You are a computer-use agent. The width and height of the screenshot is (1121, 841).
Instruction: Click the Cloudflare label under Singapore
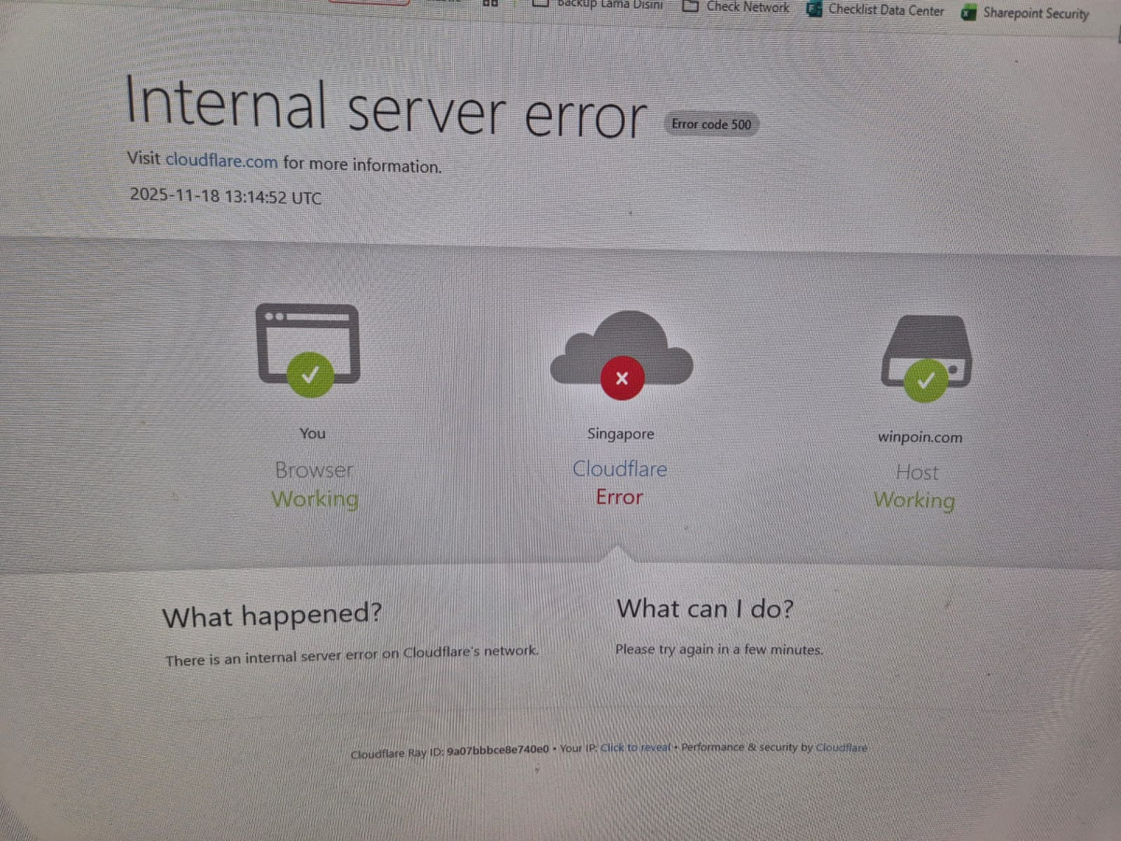[620, 468]
